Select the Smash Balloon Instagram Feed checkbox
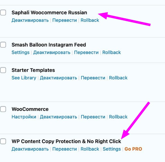 click(x=3, y=45)
